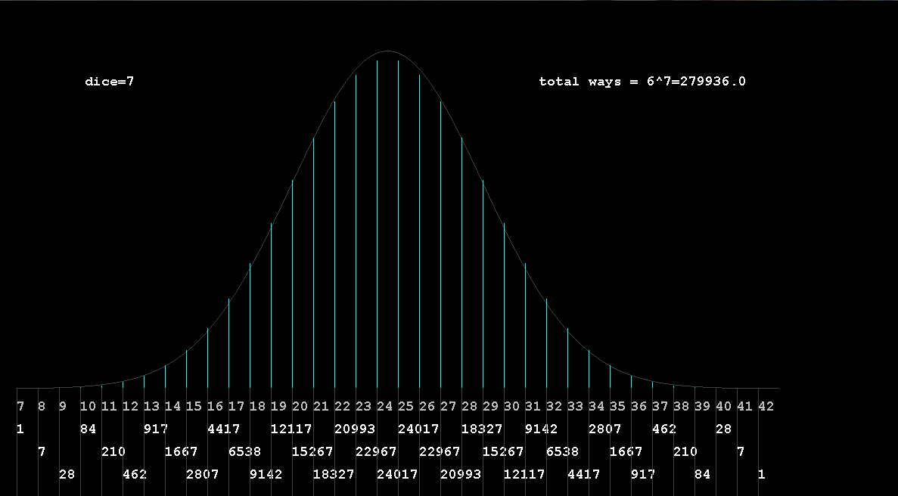Click the peak of the bell curve
Image resolution: width=898 pixels, height=496 pixels.
click(387, 51)
